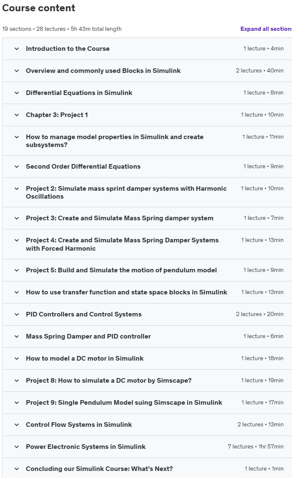
Task: Select Project 5 pendulum model section title
Action: 121,270
